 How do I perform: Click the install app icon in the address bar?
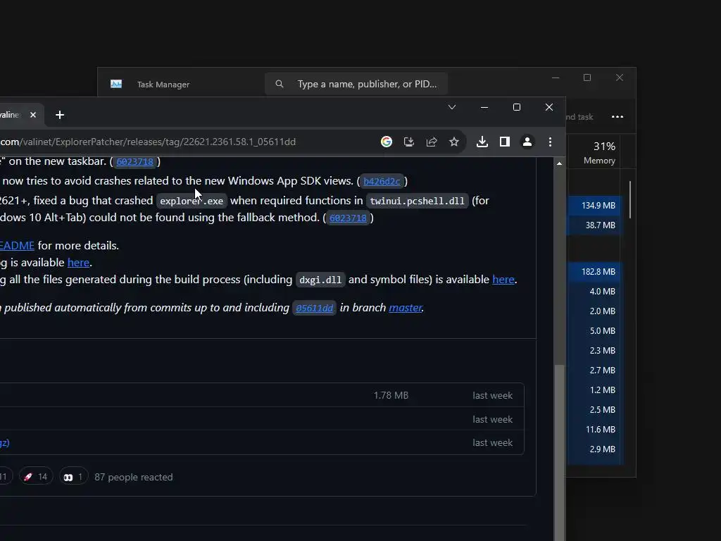click(x=409, y=142)
